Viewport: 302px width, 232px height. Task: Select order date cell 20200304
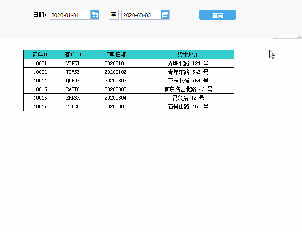click(115, 98)
